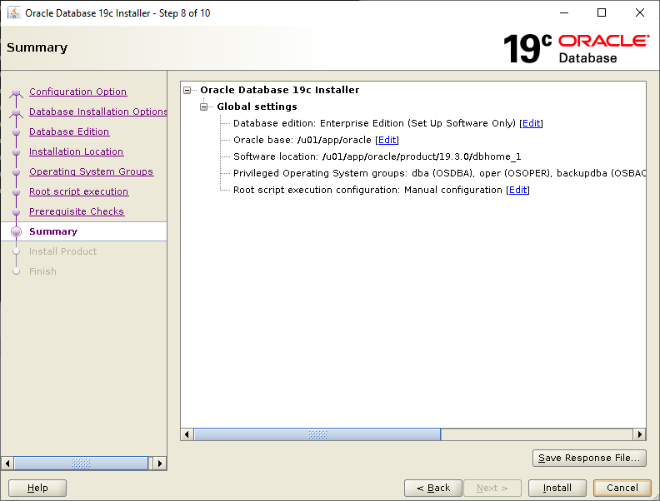Click steps panel scroll left arrow

(x=7, y=464)
